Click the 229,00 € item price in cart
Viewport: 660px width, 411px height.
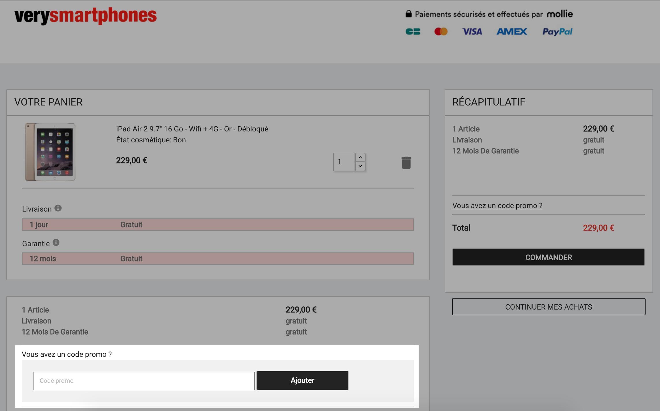tap(131, 161)
